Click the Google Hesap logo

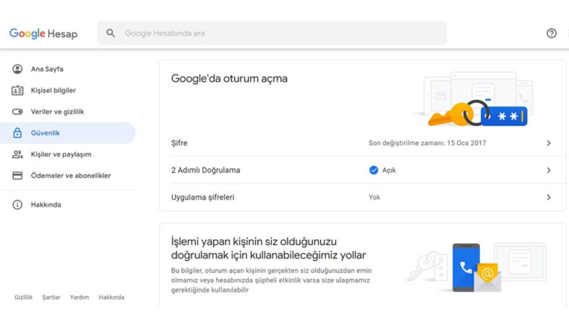click(43, 33)
